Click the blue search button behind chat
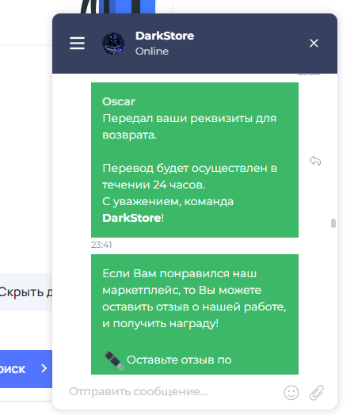The height and width of the screenshot is (415, 358). (26, 369)
